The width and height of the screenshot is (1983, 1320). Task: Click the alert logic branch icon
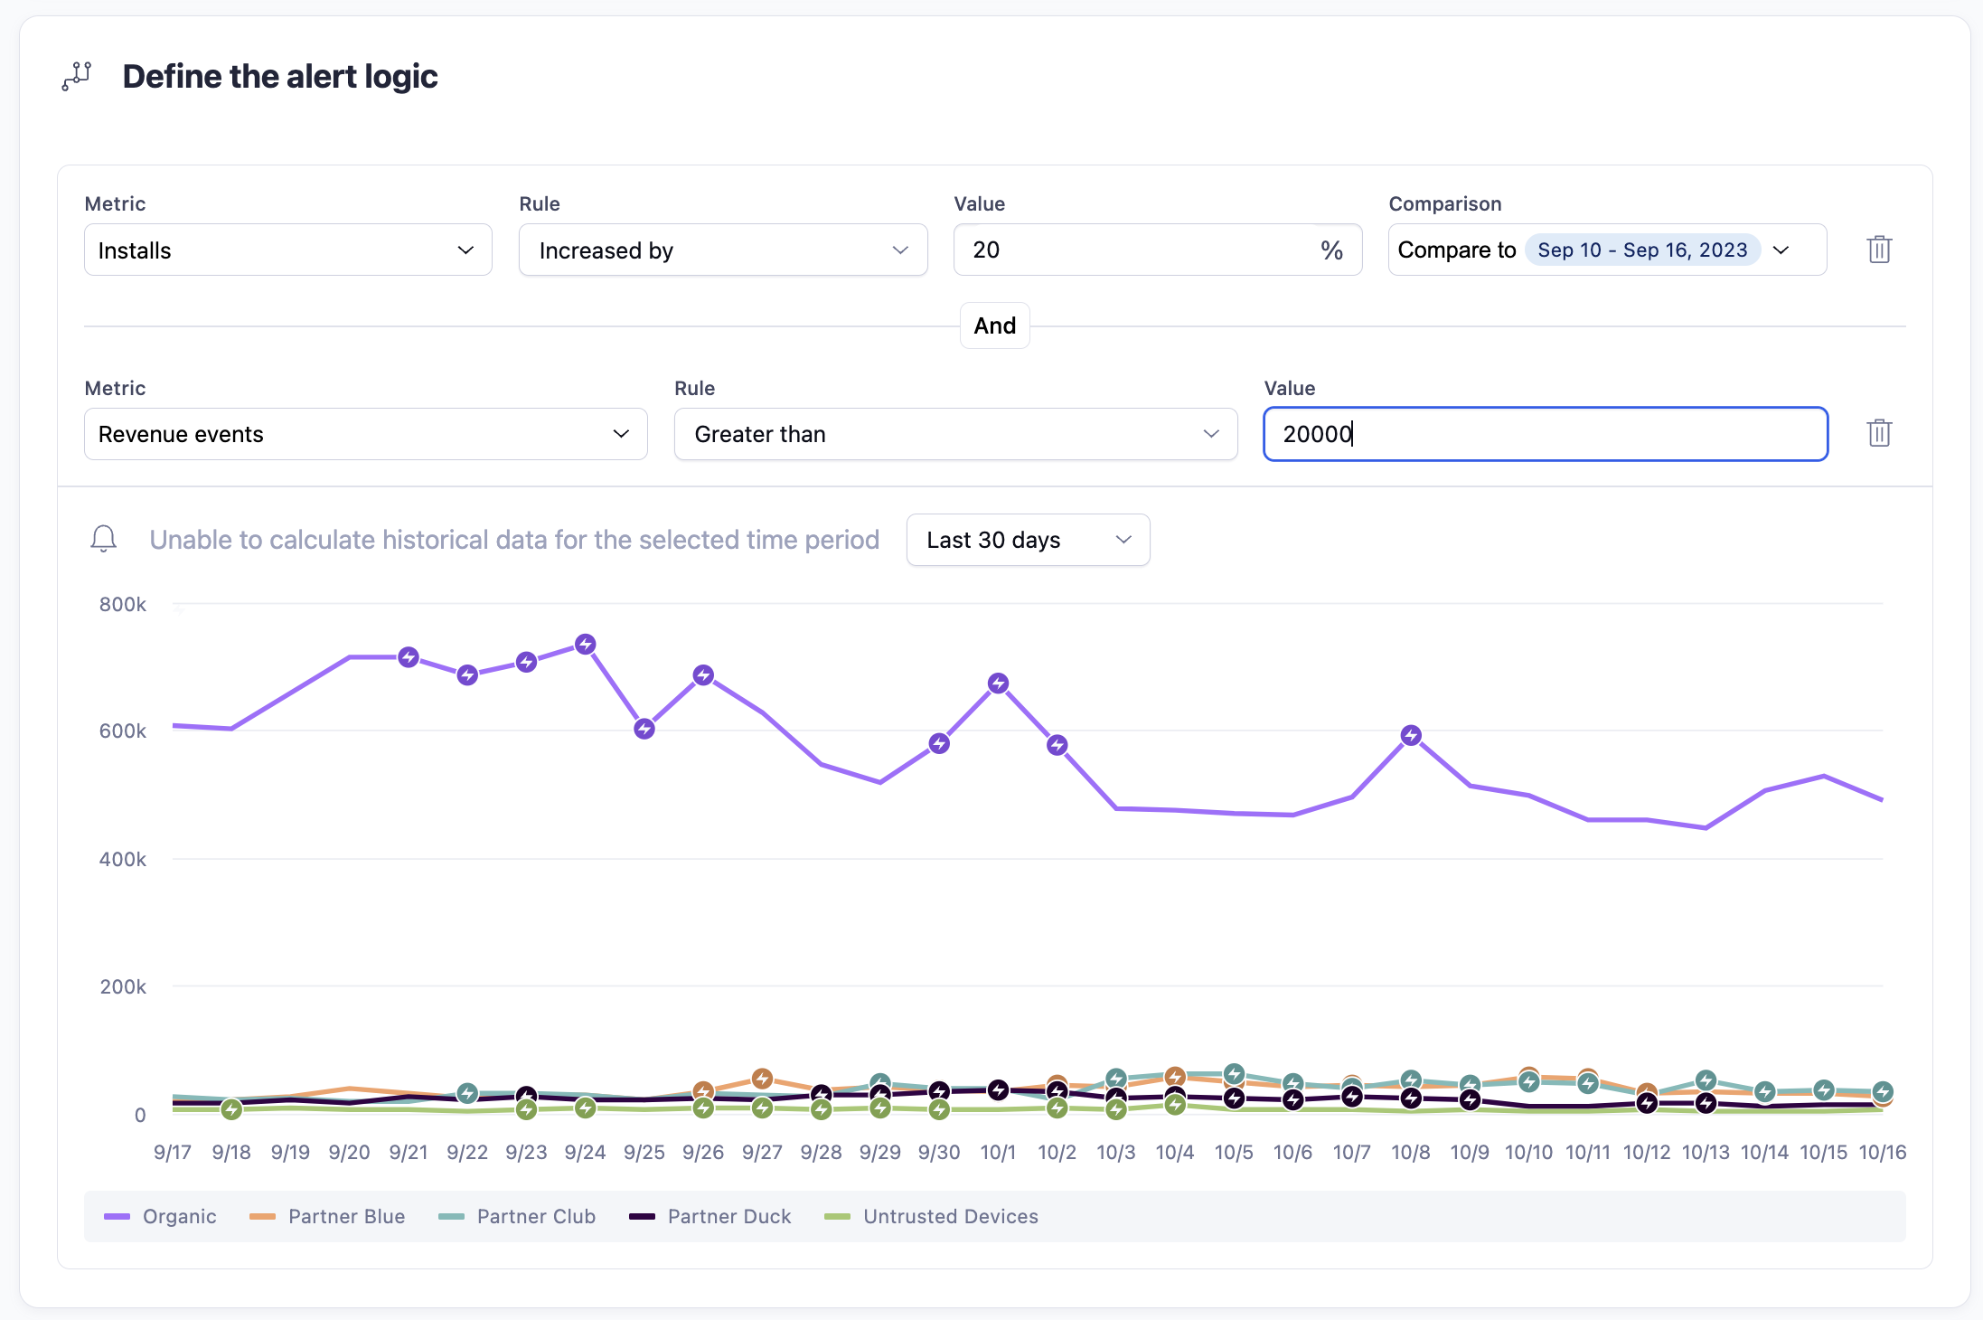[x=77, y=76]
